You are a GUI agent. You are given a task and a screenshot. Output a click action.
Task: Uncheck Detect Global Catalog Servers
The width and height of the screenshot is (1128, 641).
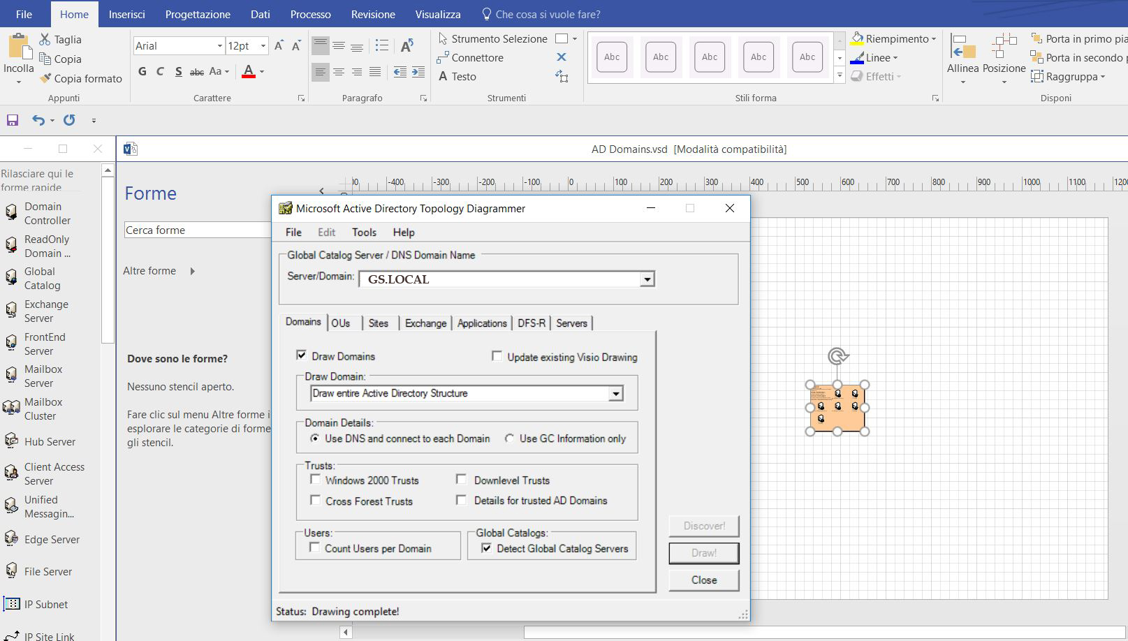coord(486,548)
